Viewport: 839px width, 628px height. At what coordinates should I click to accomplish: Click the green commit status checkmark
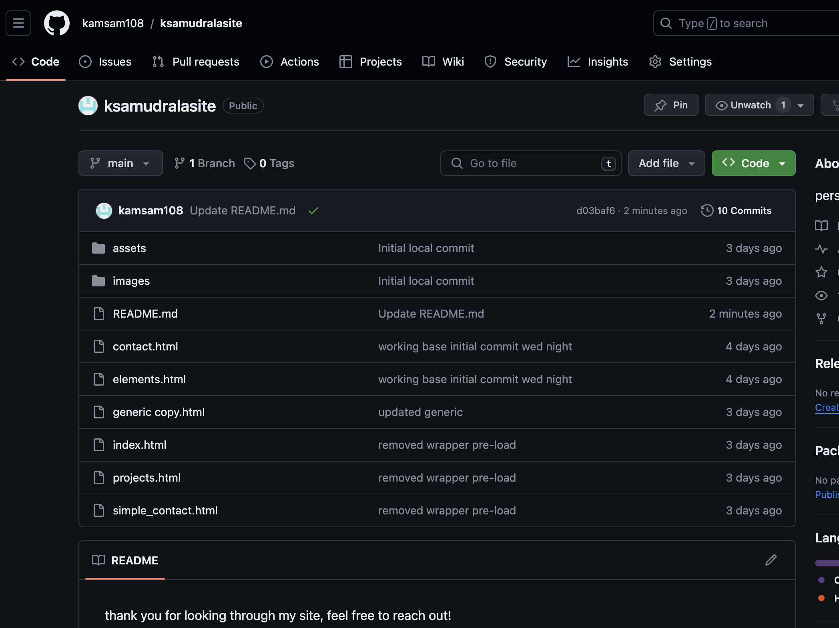click(x=313, y=210)
